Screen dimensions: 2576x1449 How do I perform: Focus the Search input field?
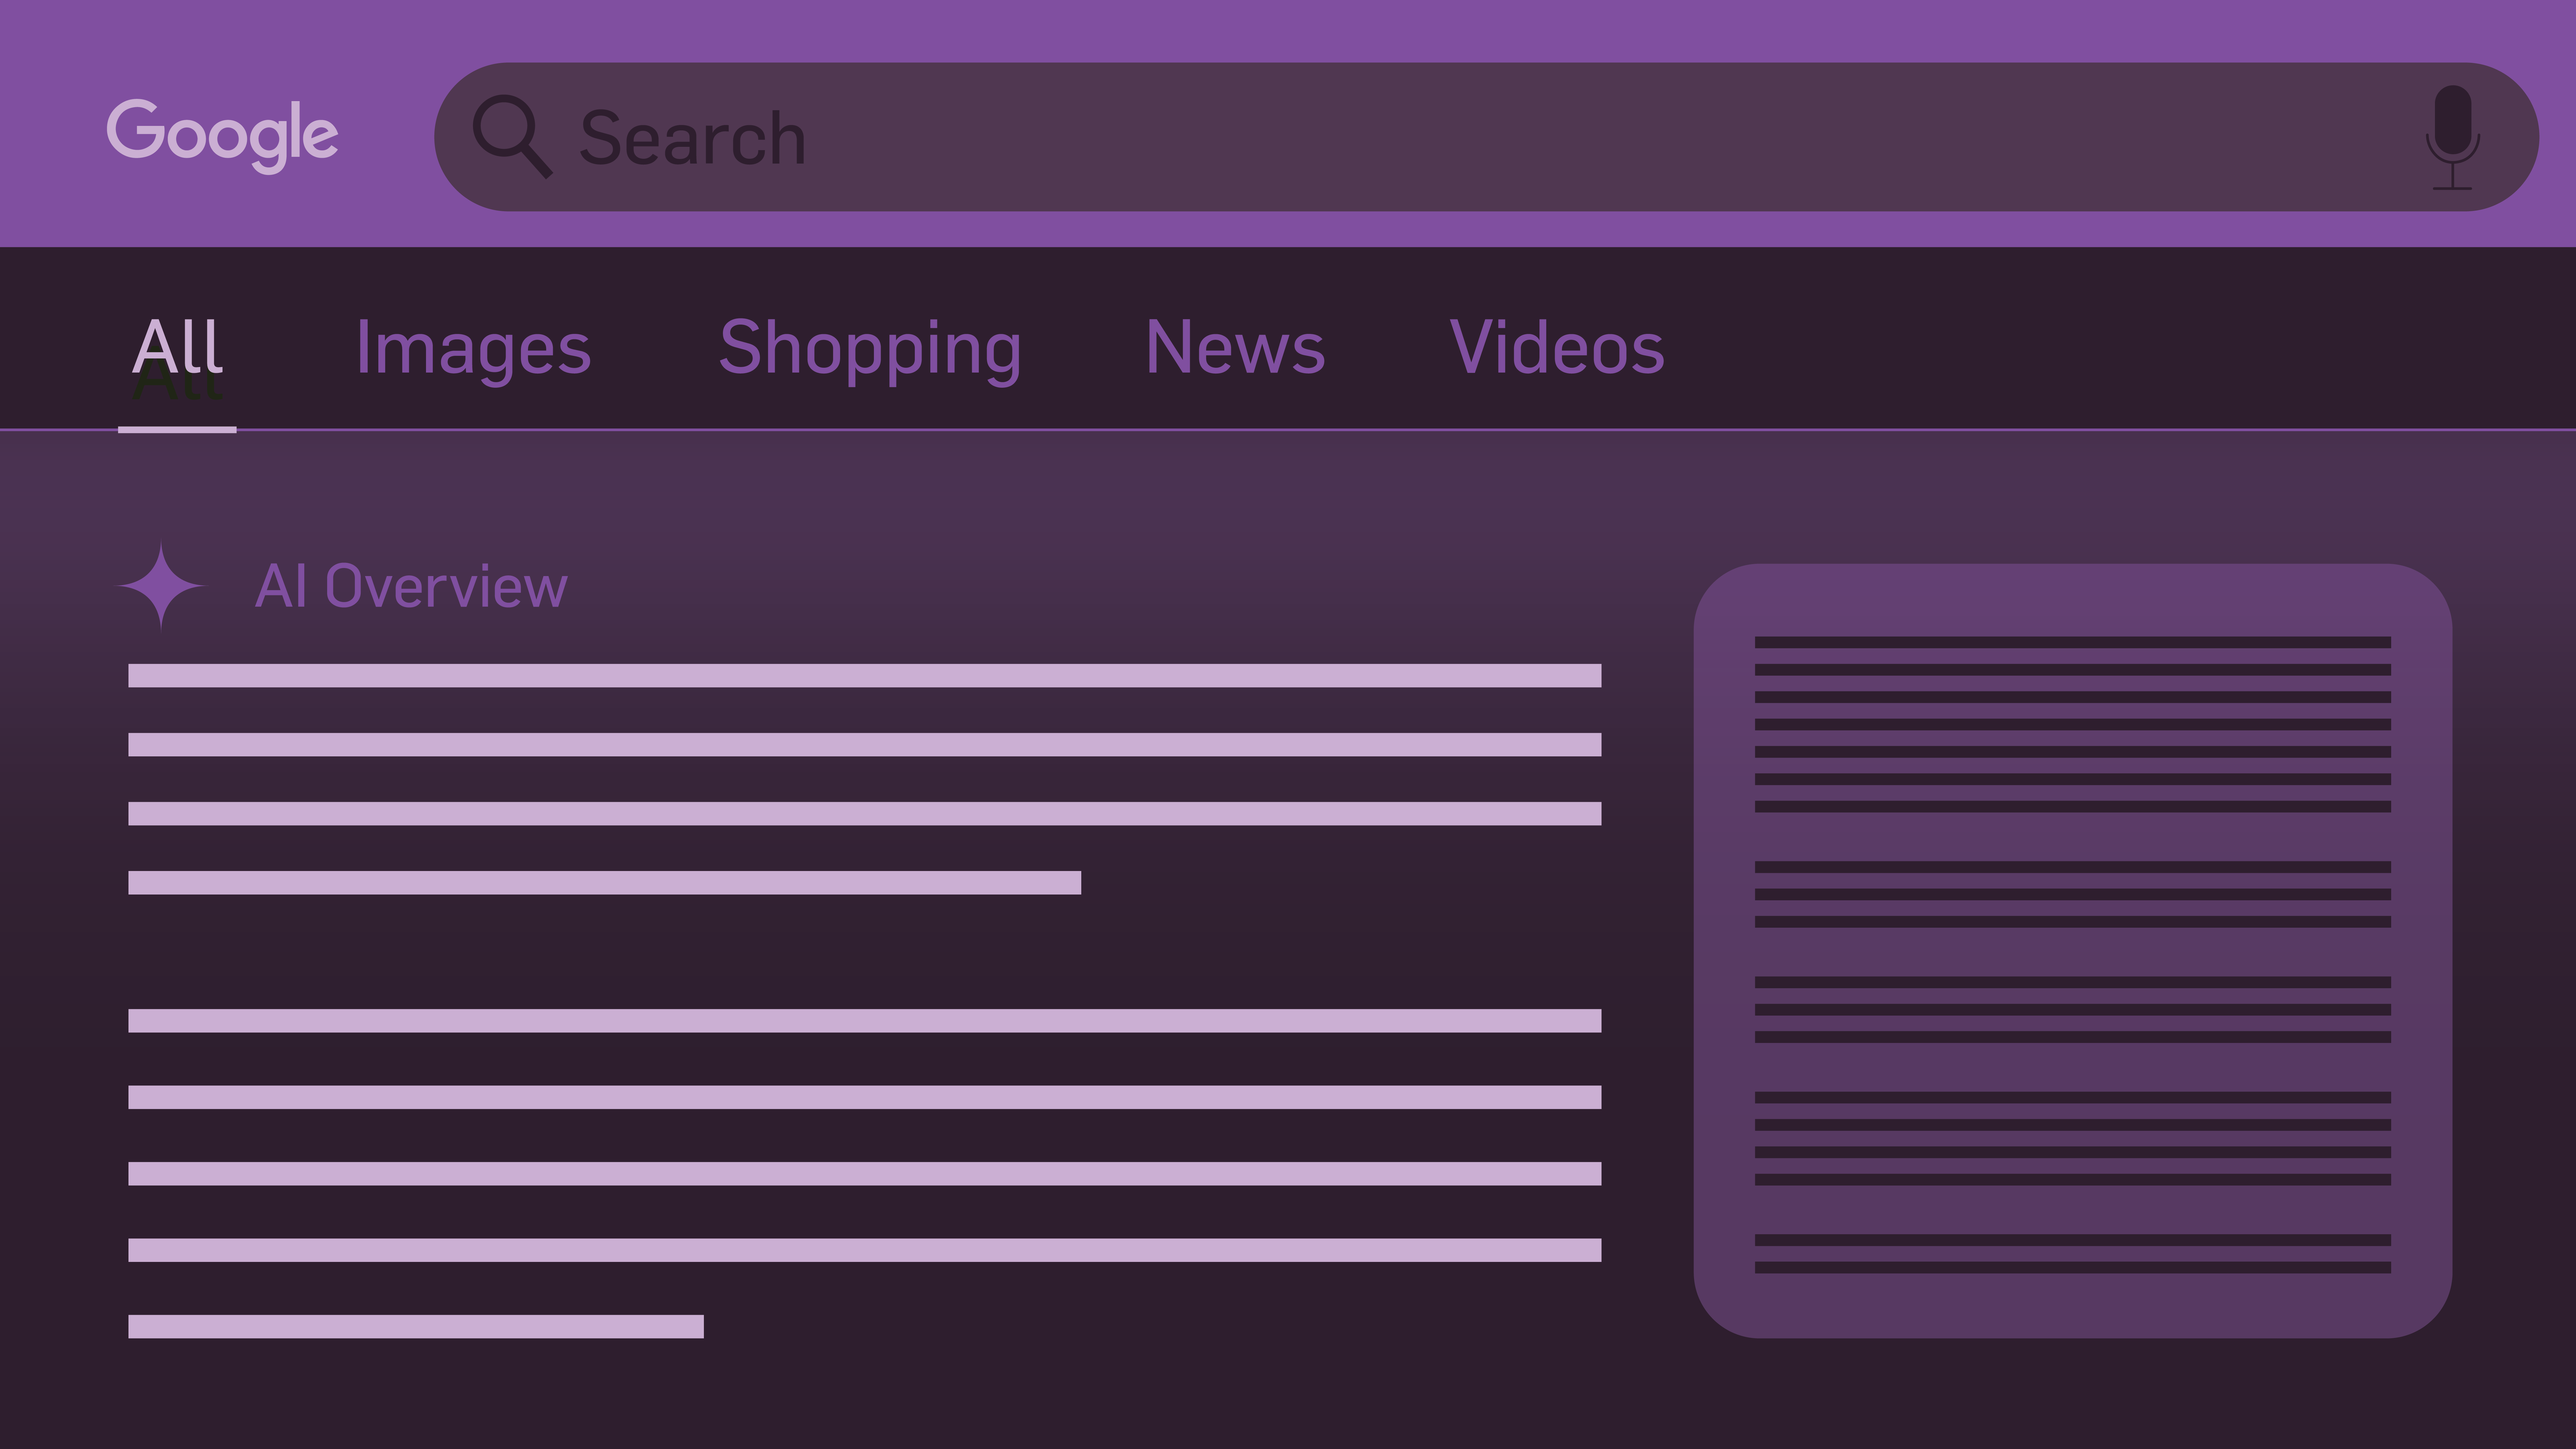click(1400, 137)
